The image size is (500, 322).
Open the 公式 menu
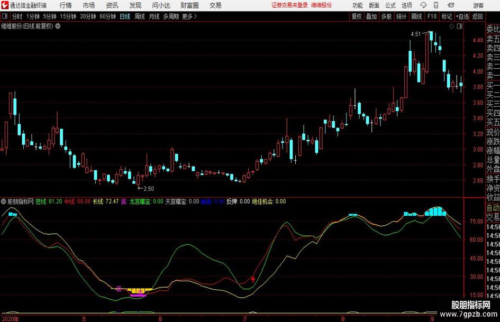[x=390, y=5]
